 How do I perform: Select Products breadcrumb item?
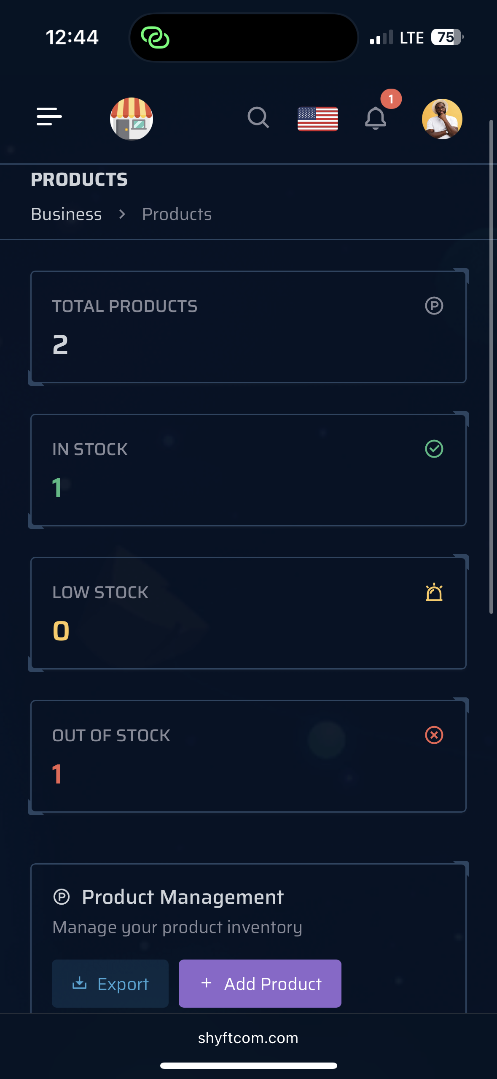coord(177,214)
